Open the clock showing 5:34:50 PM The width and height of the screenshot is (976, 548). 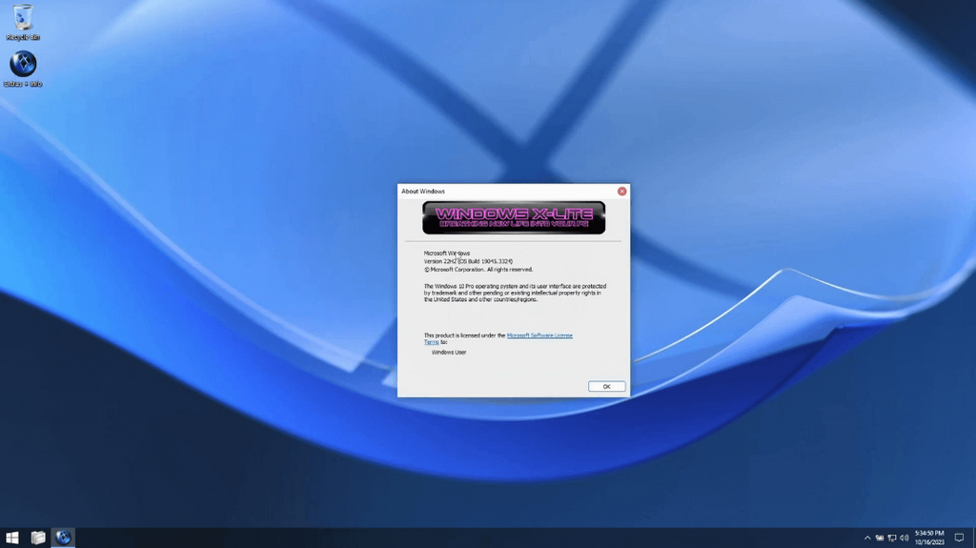tap(929, 538)
